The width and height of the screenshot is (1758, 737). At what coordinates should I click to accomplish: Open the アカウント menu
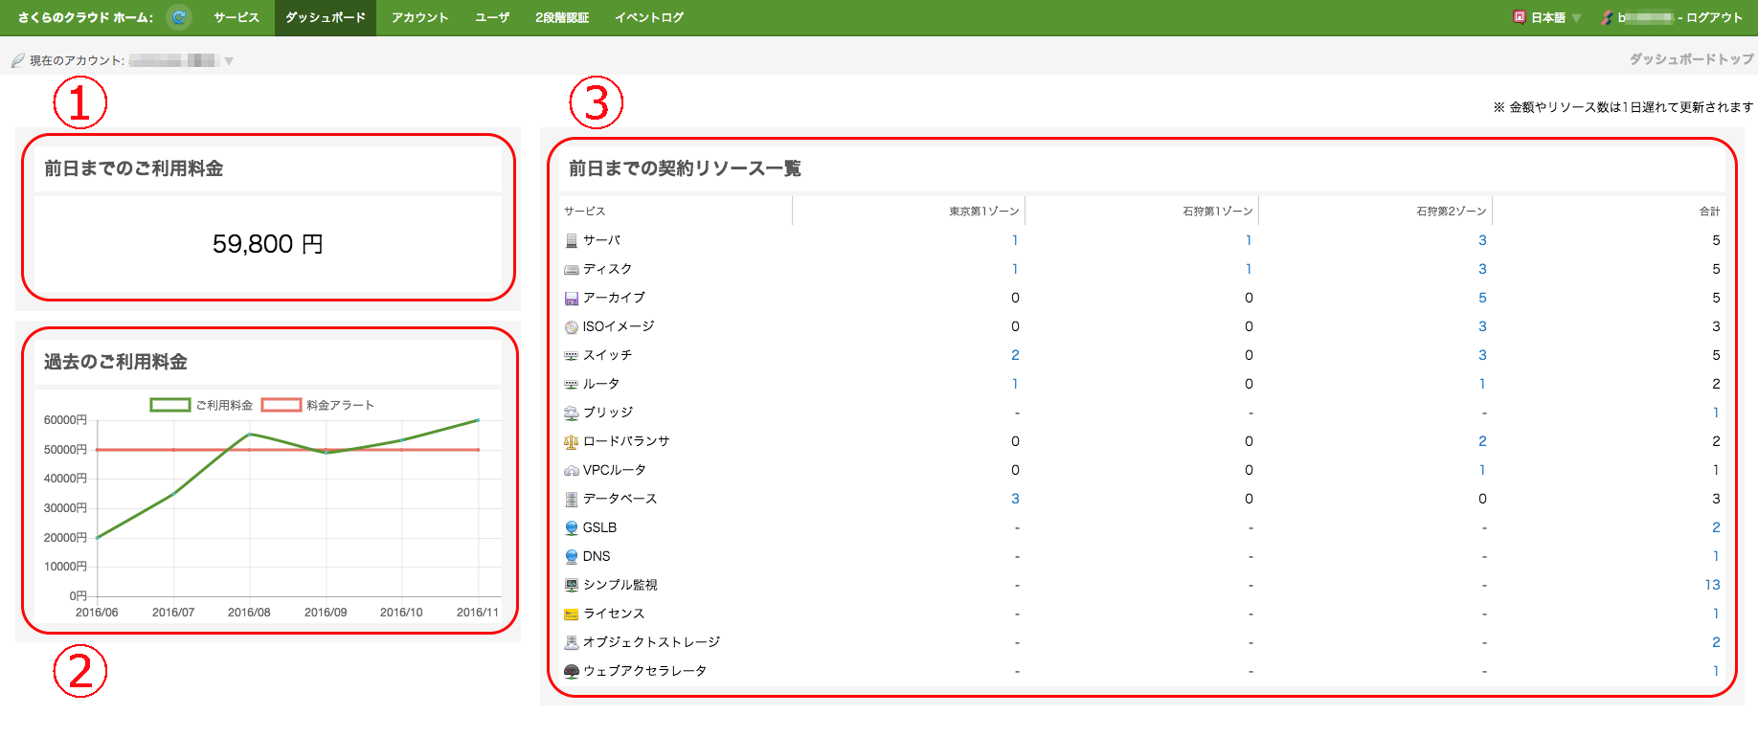click(419, 17)
